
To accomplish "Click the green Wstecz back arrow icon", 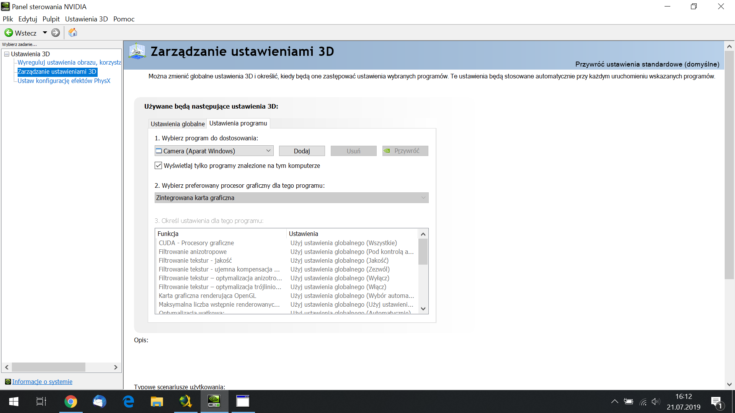I will (8, 33).
